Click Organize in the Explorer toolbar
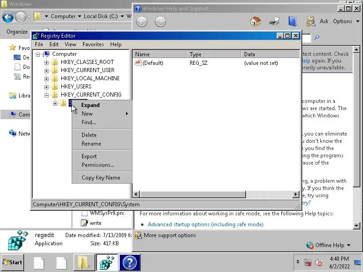The image size is (363, 272). (17, 32)
